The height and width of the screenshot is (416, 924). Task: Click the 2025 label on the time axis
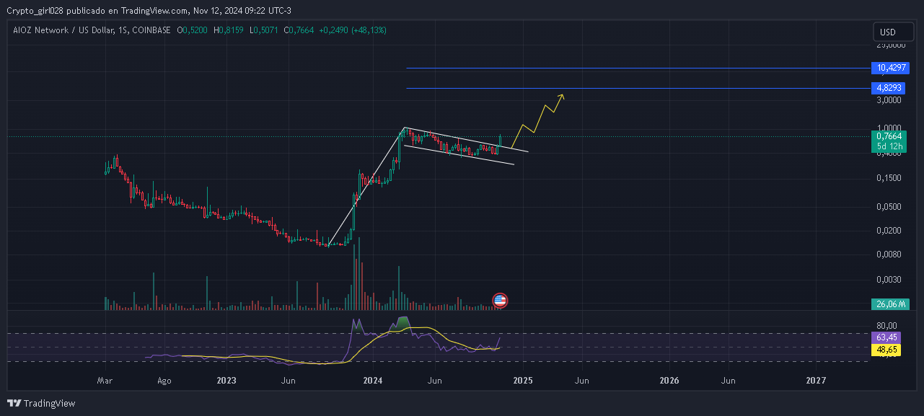[x=523, y=379]
